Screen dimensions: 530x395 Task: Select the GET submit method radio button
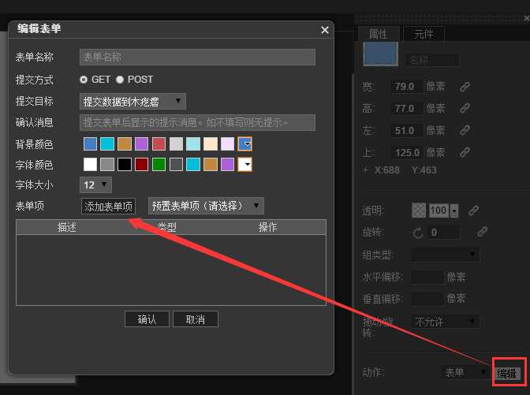(84, 80)
